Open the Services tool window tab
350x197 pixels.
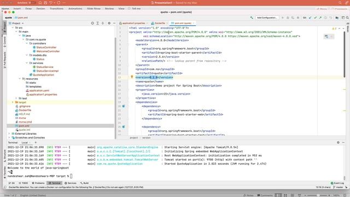click(71, 183)
